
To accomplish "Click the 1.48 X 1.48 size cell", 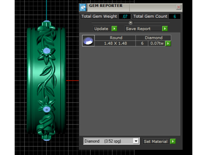I will (x=115, y=43).
